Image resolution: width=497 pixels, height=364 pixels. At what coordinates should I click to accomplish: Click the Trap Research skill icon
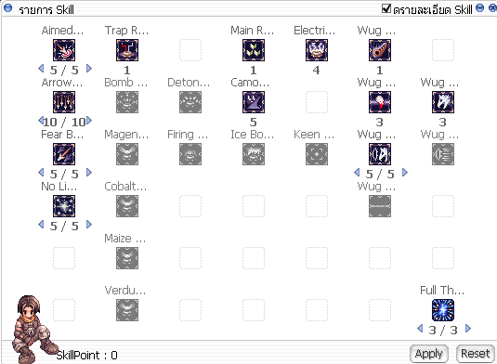127,50
